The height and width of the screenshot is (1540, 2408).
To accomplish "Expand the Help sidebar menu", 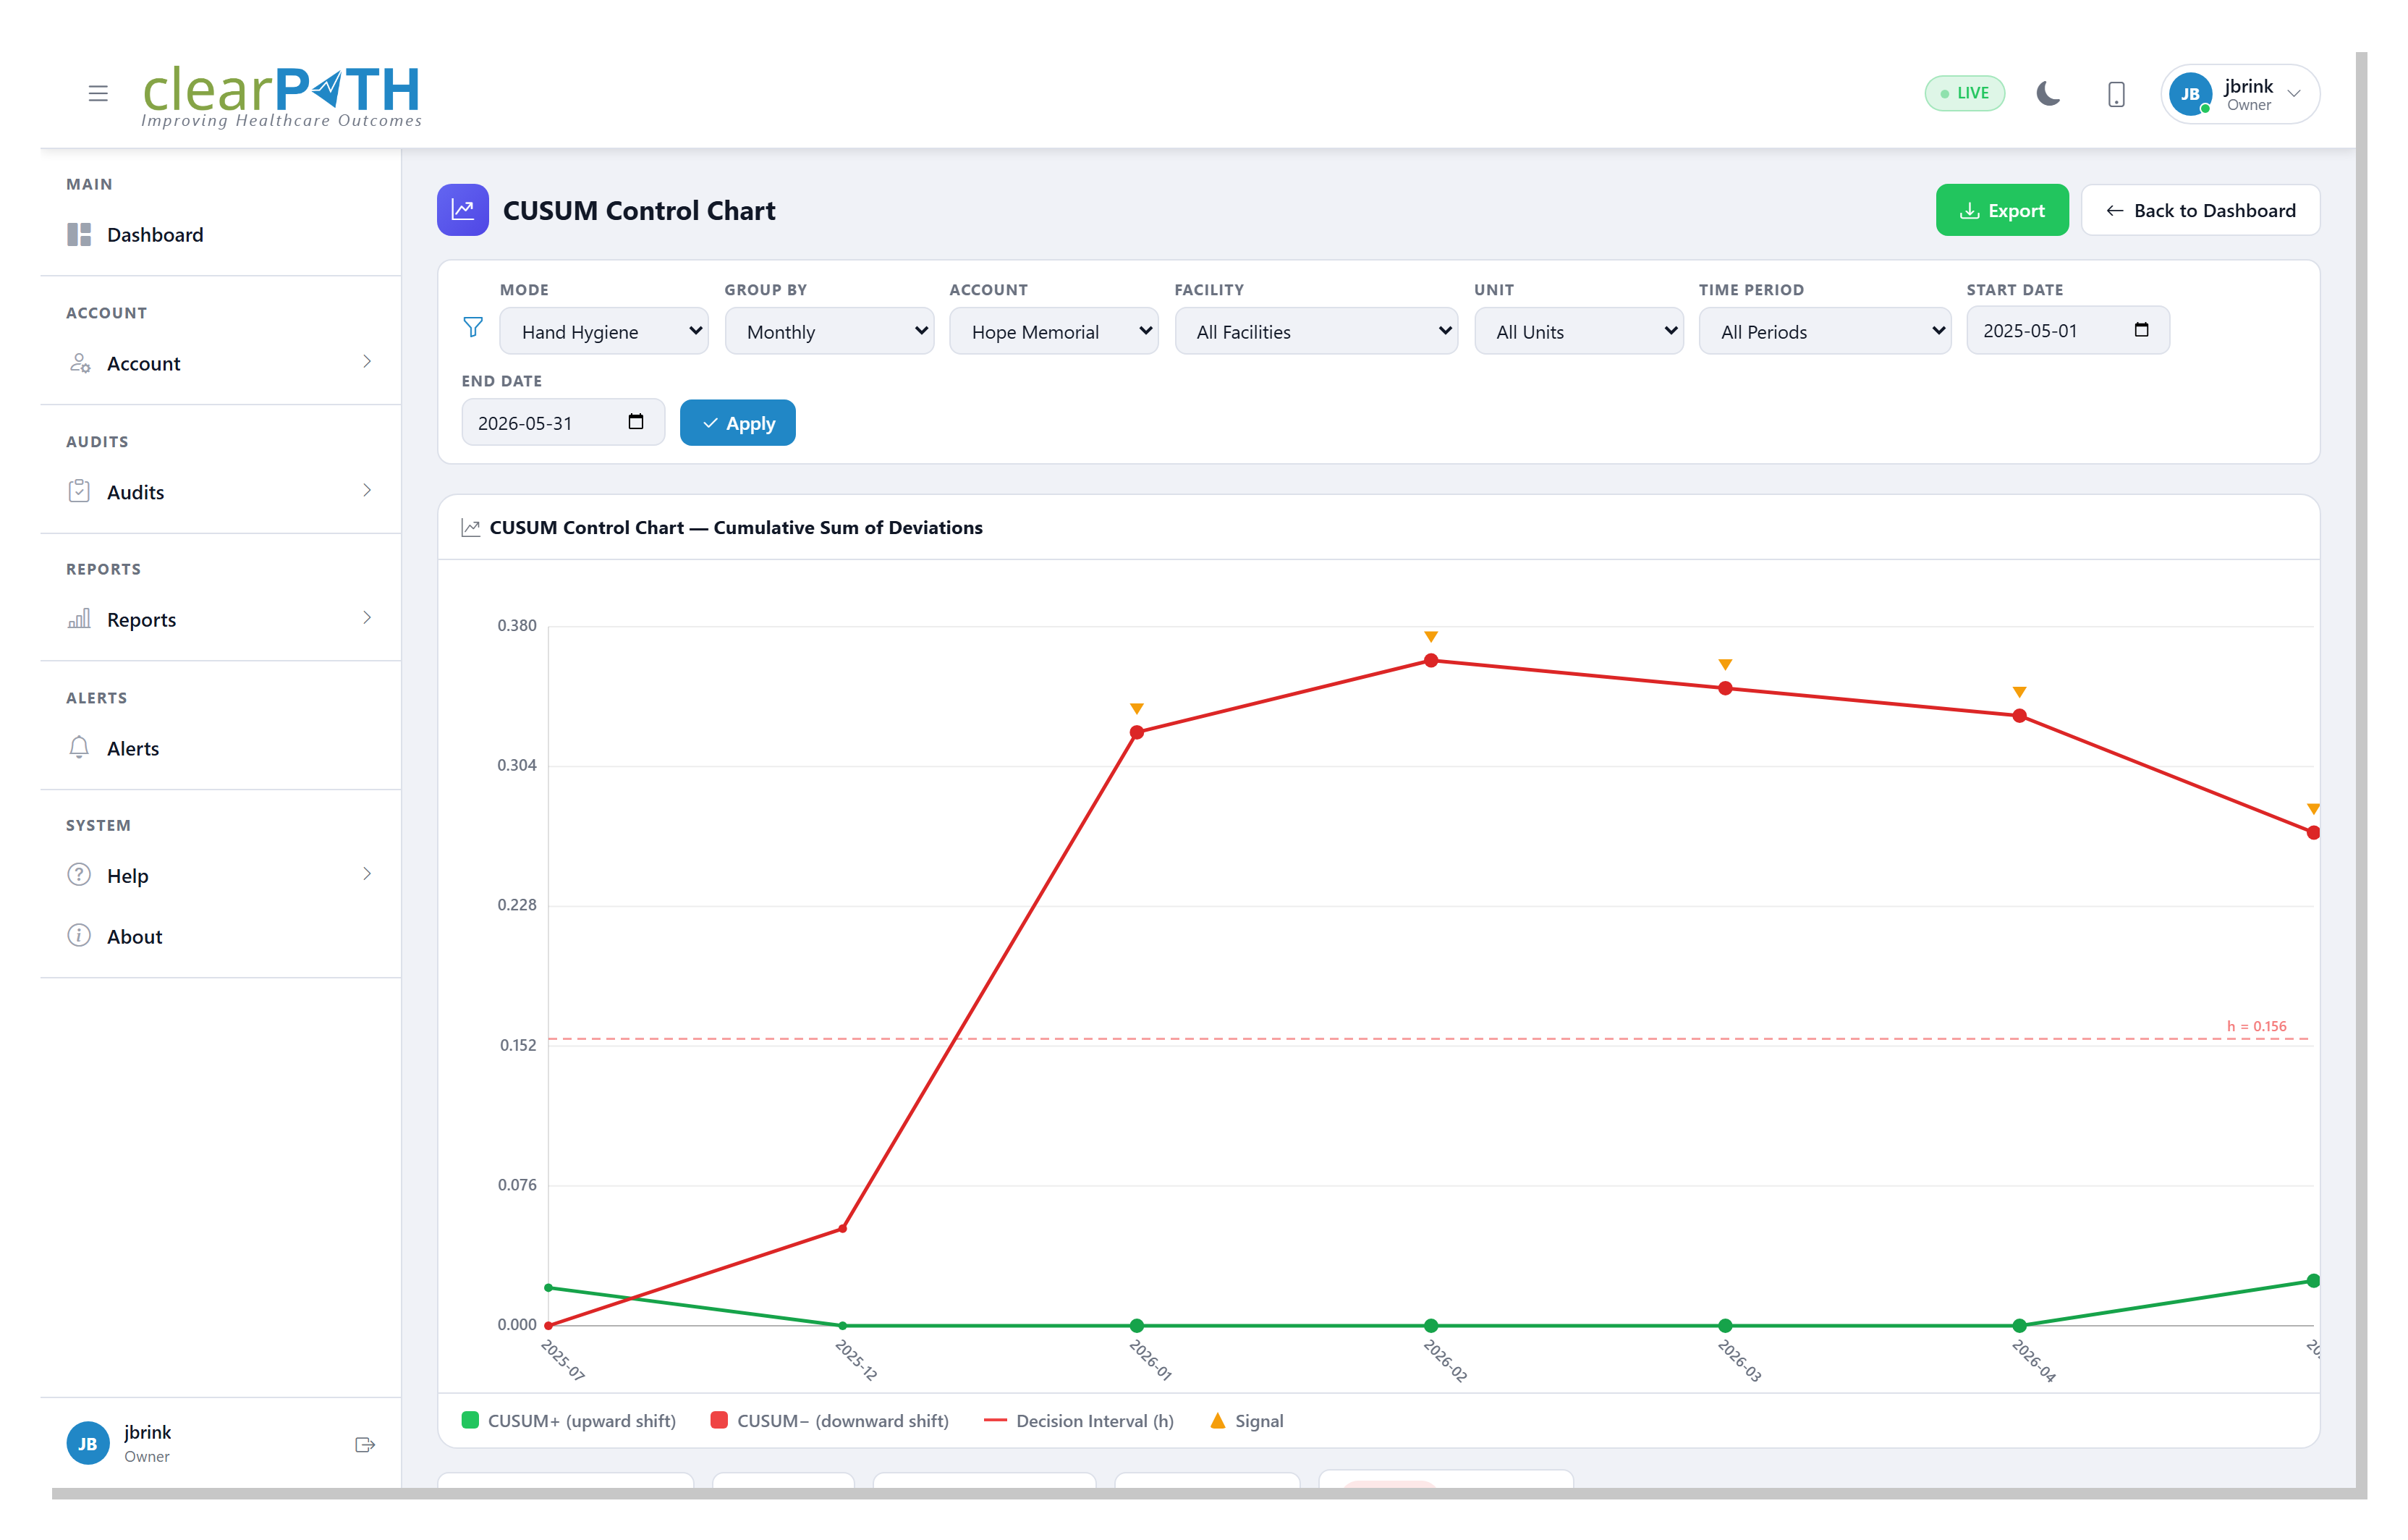I will pyautogui.click(x=220, y=875).
